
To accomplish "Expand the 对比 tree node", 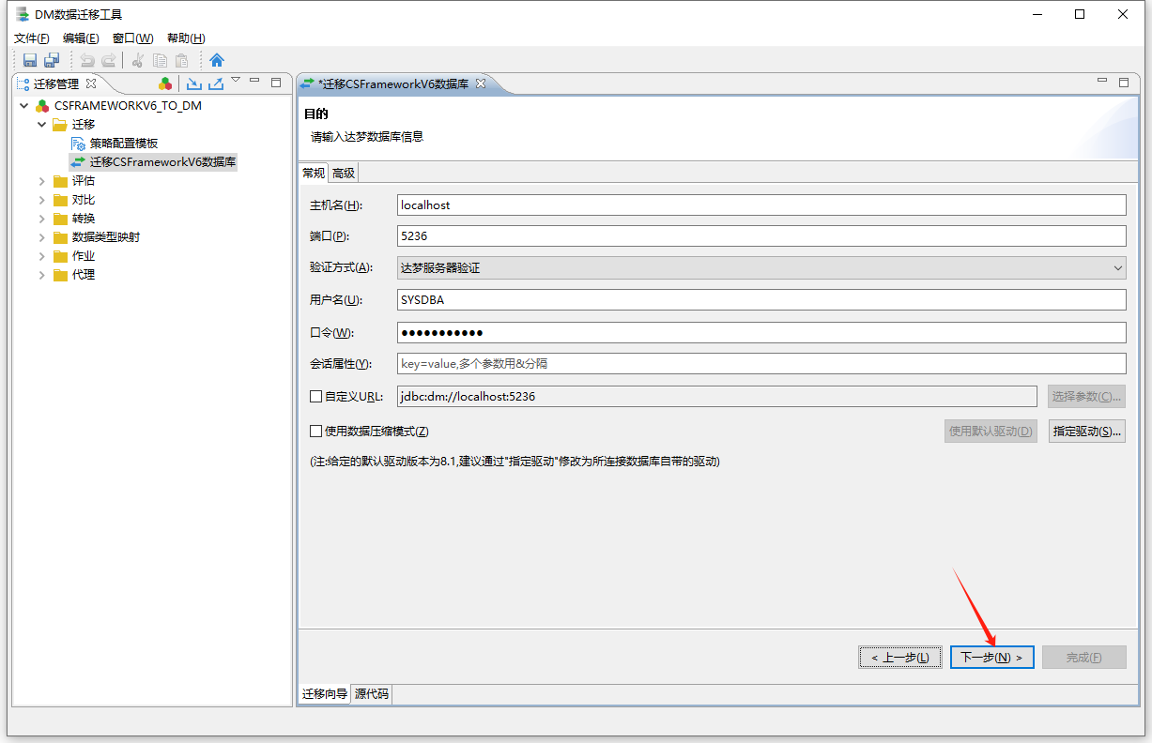I will click(x=42, y=200).
